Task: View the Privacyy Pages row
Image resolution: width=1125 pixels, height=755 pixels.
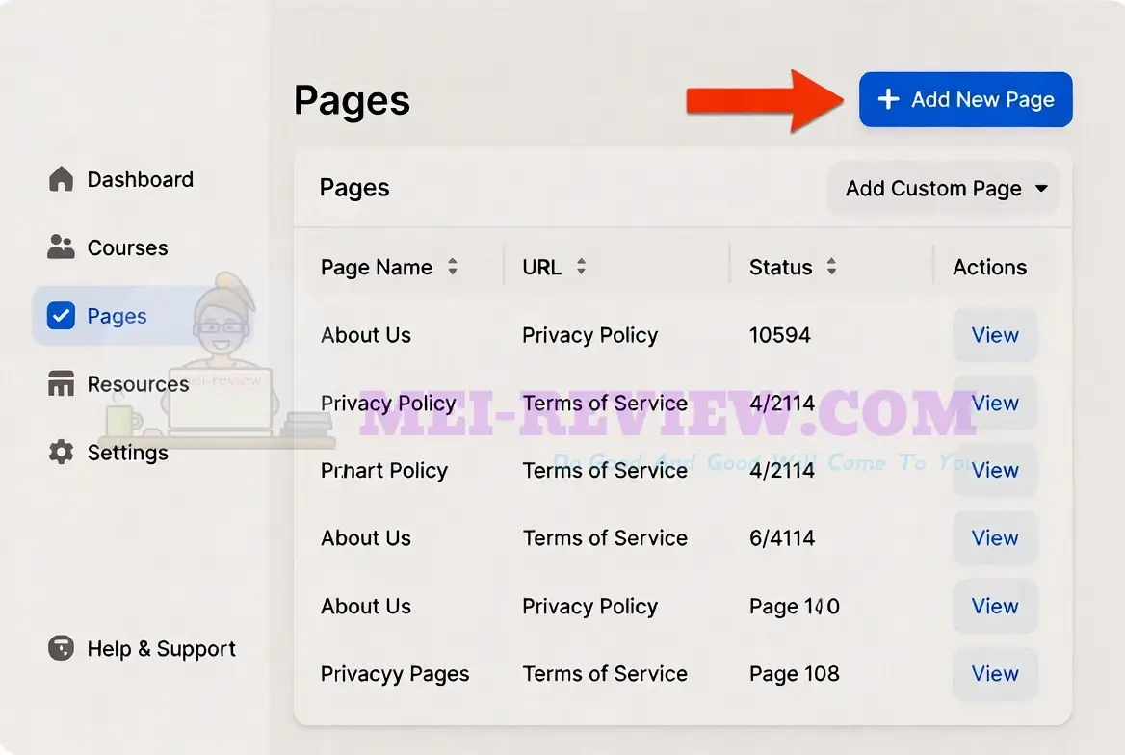Action: point(995,674)
